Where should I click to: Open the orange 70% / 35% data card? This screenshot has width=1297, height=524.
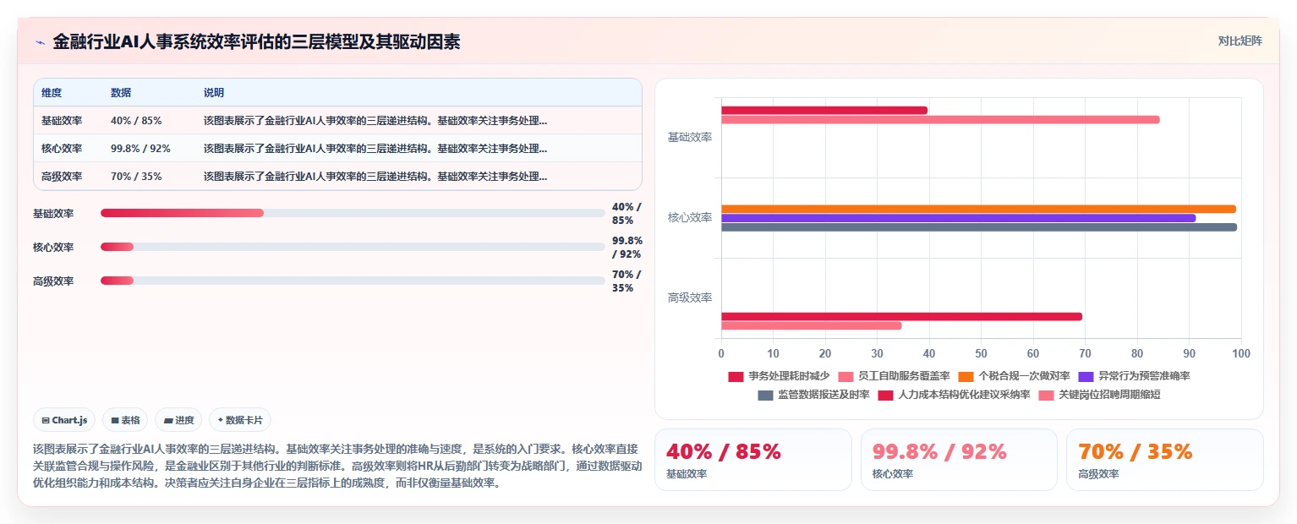(1164, 460)
